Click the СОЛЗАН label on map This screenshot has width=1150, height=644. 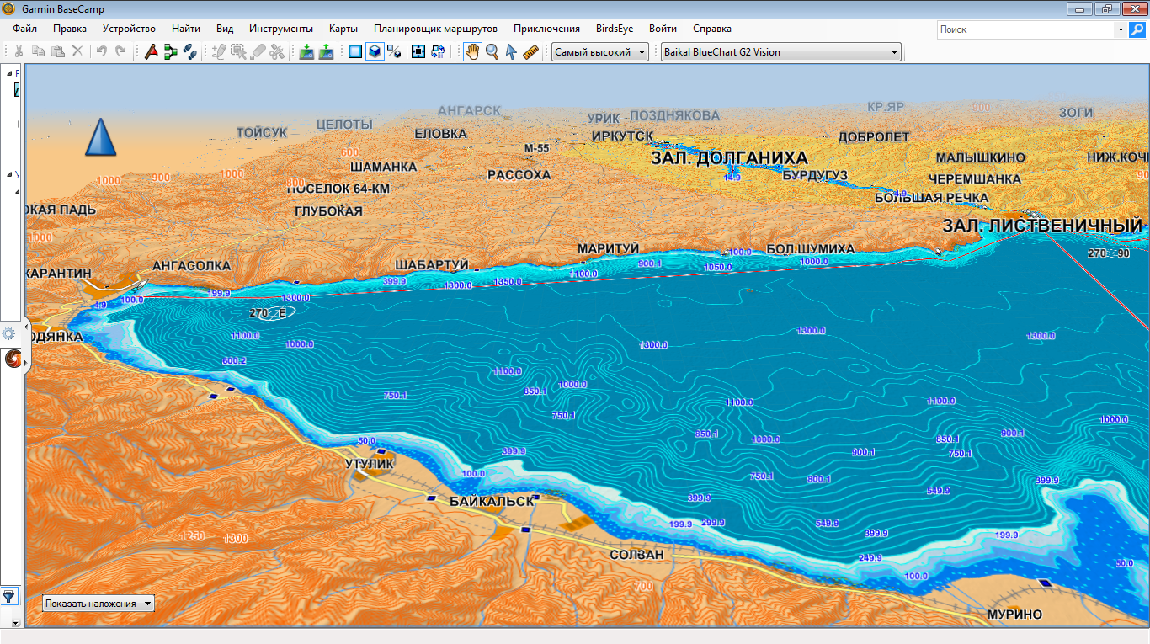[x=636, y=555]
